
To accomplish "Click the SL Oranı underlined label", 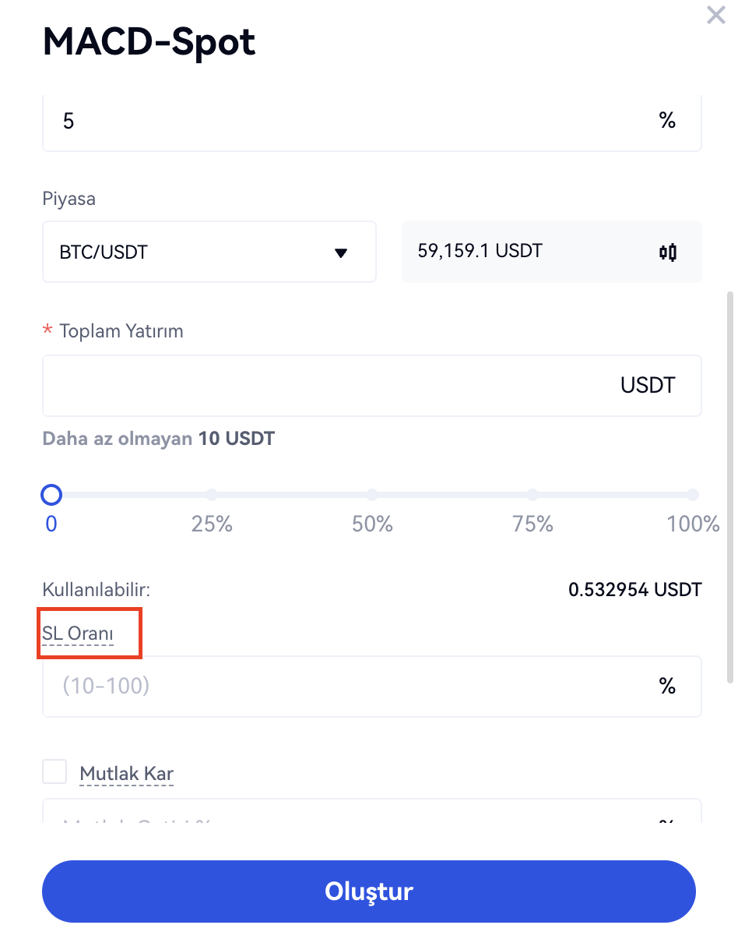I will click(78, 634).
